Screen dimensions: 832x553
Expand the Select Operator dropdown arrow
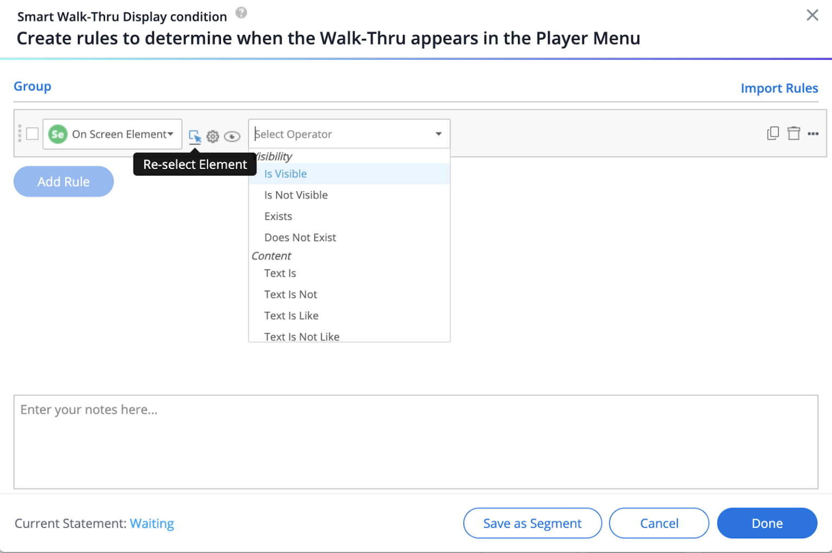click(438, 134)
